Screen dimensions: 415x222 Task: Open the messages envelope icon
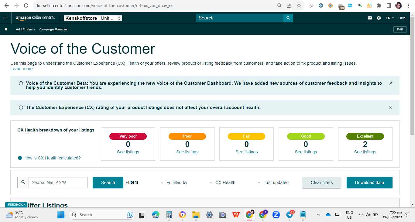coord(370,18)
